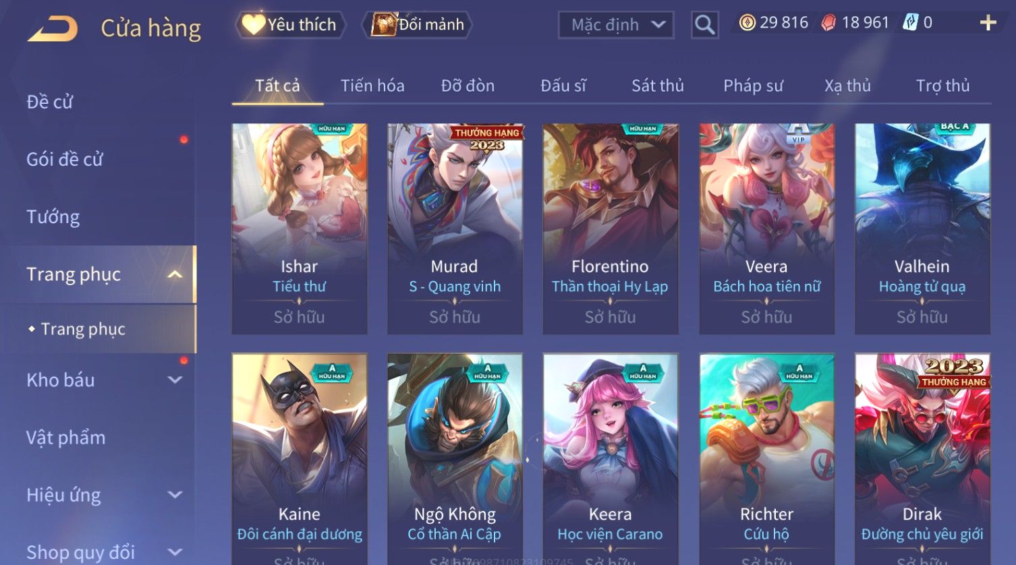The width and height of the screenshot is (1016, 565).
Task: Click the golden back arrow icon
Action: pyautogui.click(x=53, y=29)
